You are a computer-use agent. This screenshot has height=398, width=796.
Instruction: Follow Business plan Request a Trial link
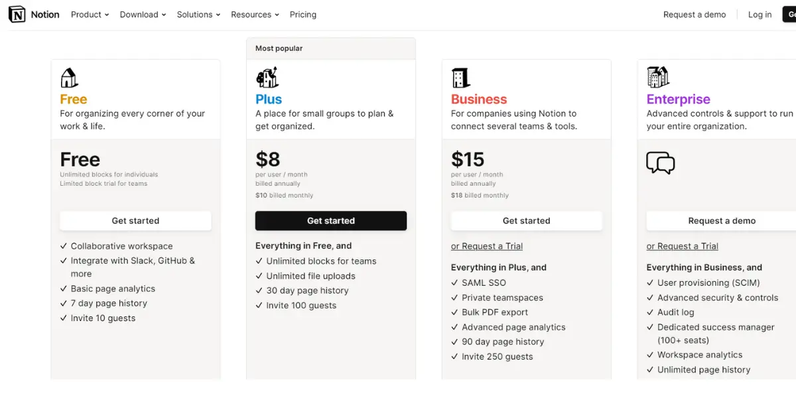tap(487, 246)
